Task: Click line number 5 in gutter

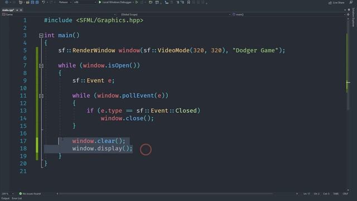Action: (x=25, y=50)
